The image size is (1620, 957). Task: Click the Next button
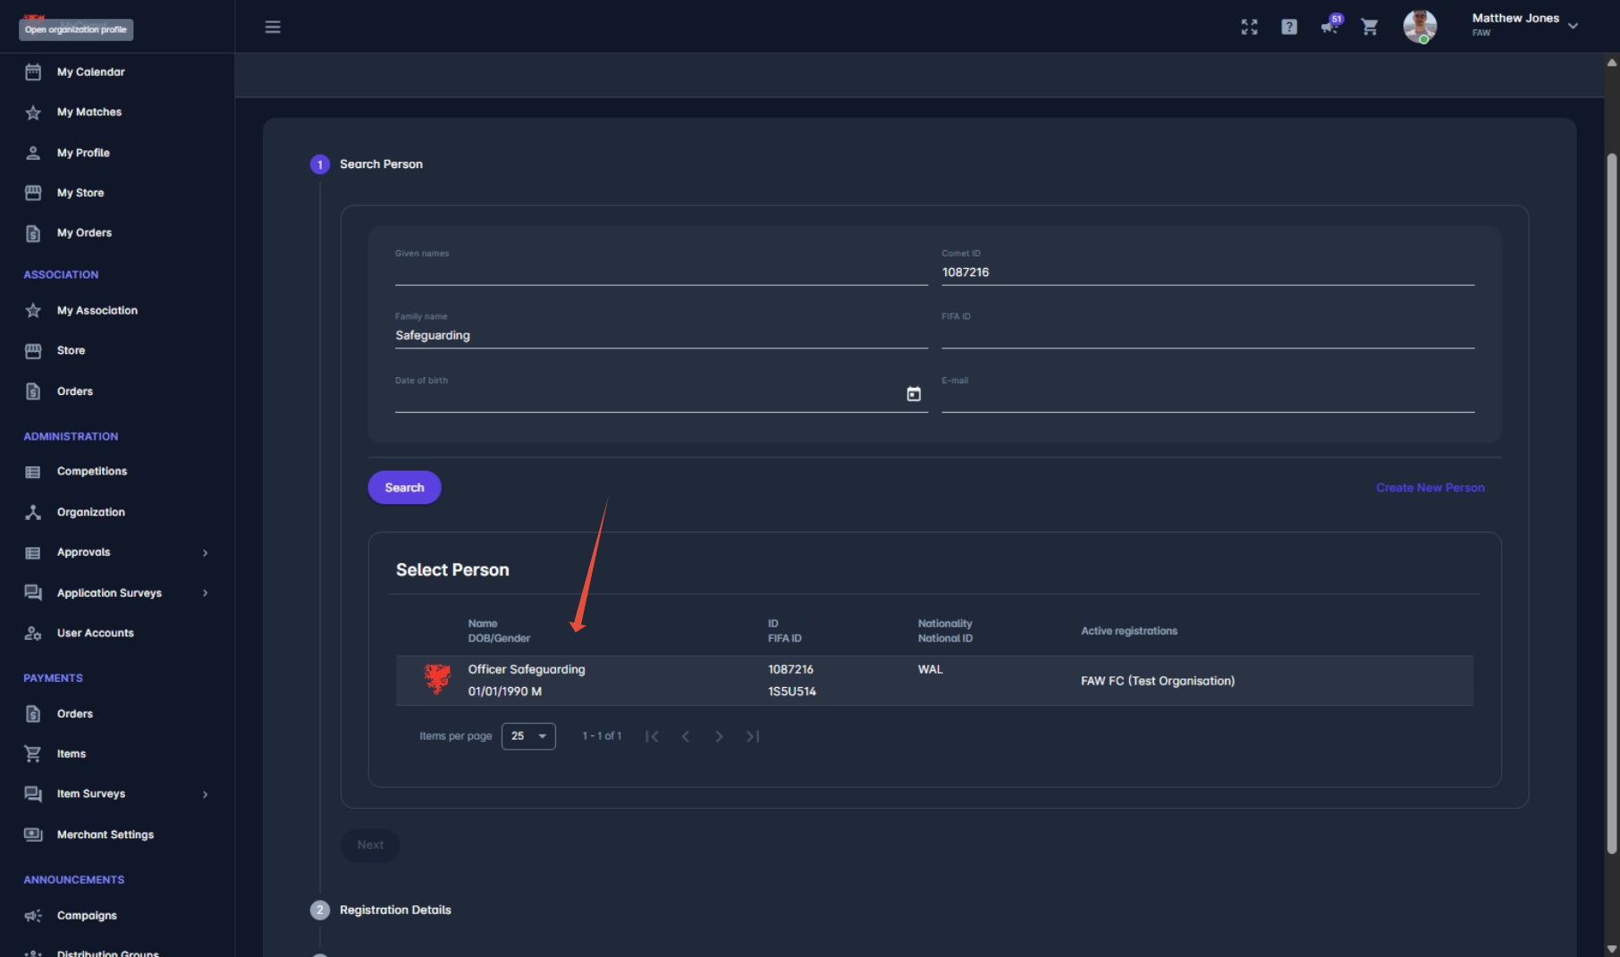370,844
